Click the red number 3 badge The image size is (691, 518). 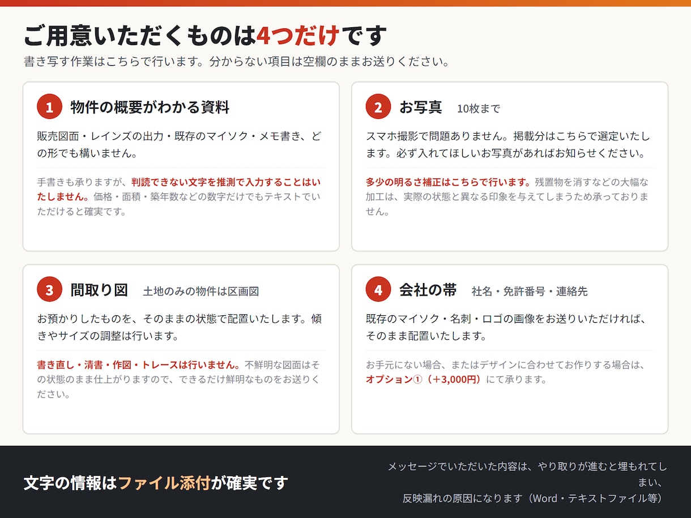tap(49, 289)
